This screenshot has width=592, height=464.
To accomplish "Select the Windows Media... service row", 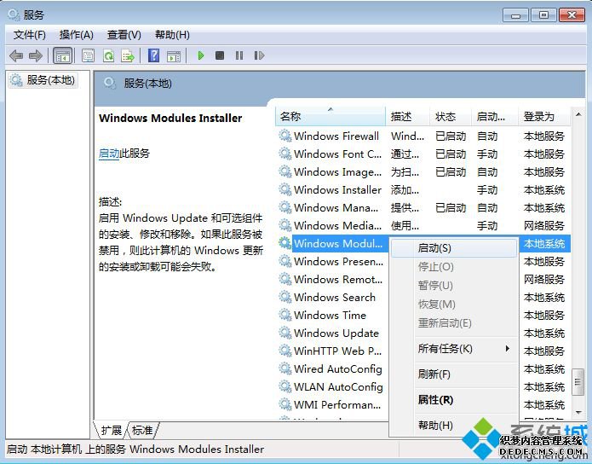I will pos(422,225).
